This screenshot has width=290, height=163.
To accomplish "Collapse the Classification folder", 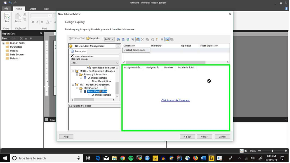I will pyautogui.click(x=77, y=88).
